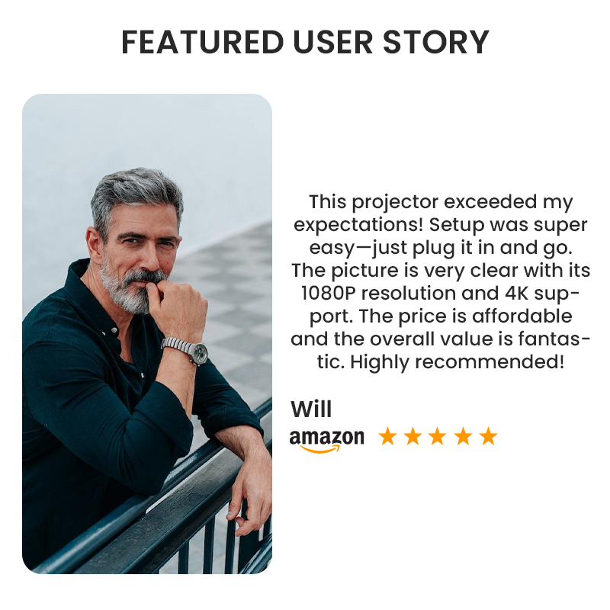Click the reviewer photo of the man
The width and height of the screenshot is (610, 610).
pos(147,334)
